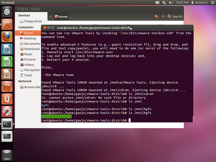Click "--the VMware team" text
This screenshot has width=216, height=162.
(x=58, y=75)
